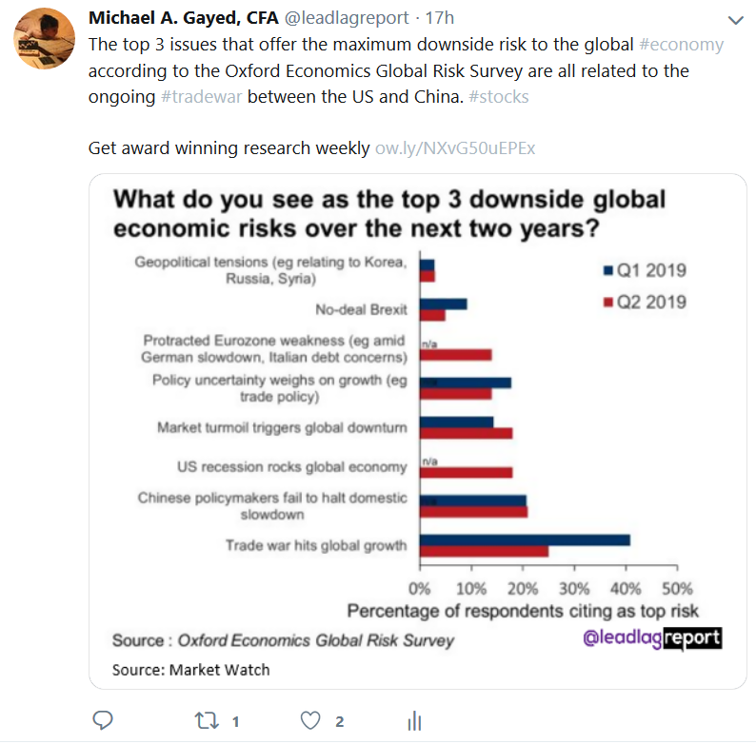Like the tweet with the heart icon
The image size is (756, 744).
click(309, 720)
